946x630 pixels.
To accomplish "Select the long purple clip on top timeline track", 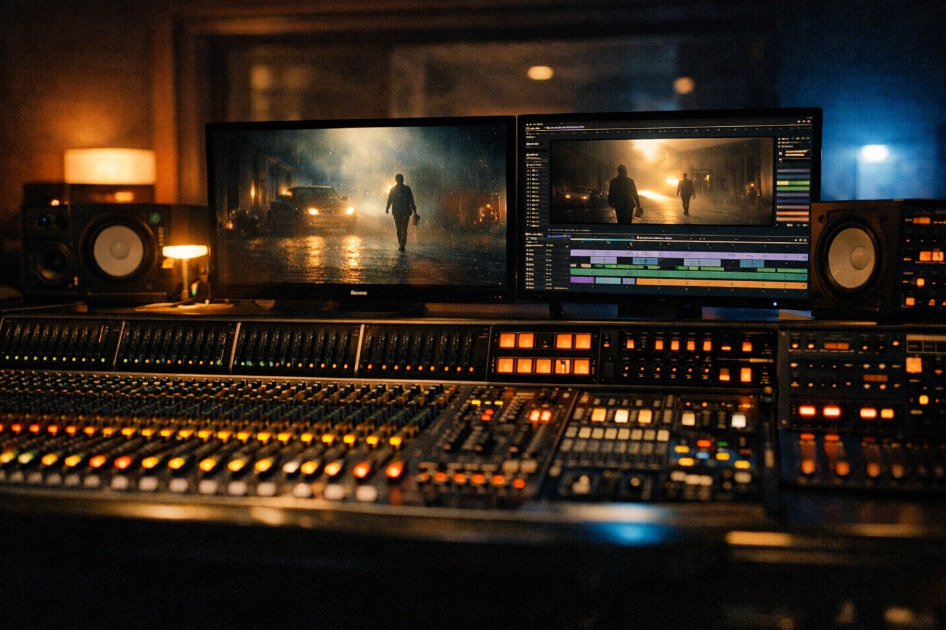I will 689,255.
